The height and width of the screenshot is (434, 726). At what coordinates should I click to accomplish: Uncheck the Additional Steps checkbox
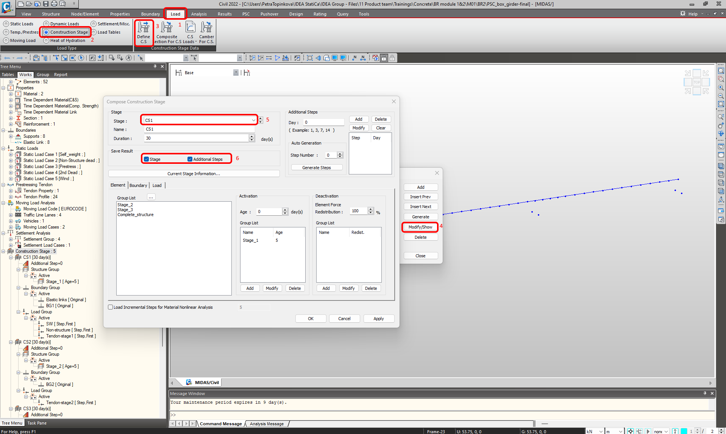(x=190, y=159)
